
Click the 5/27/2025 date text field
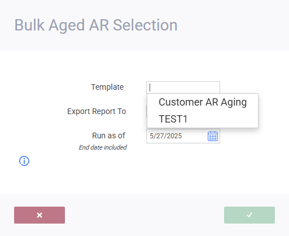pyautogui.click(x=177, y=136)
